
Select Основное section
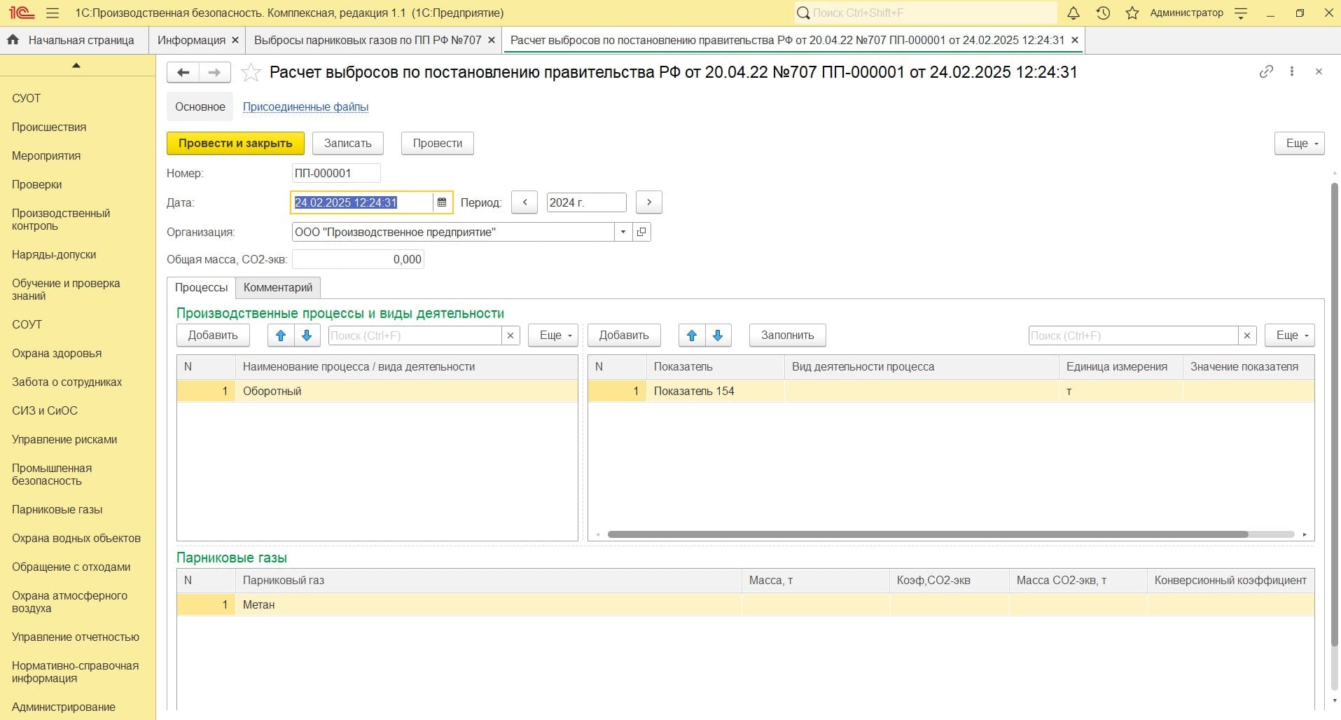200,106
